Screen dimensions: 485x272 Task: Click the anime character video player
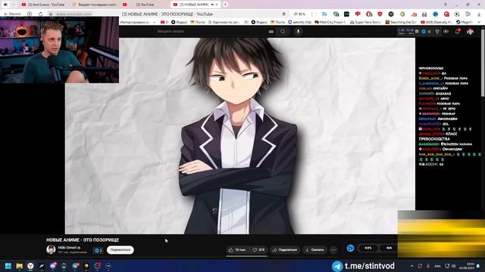(240, 136)
